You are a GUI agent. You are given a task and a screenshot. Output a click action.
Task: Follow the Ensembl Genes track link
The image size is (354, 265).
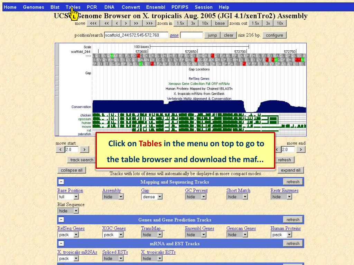[199, 228]
